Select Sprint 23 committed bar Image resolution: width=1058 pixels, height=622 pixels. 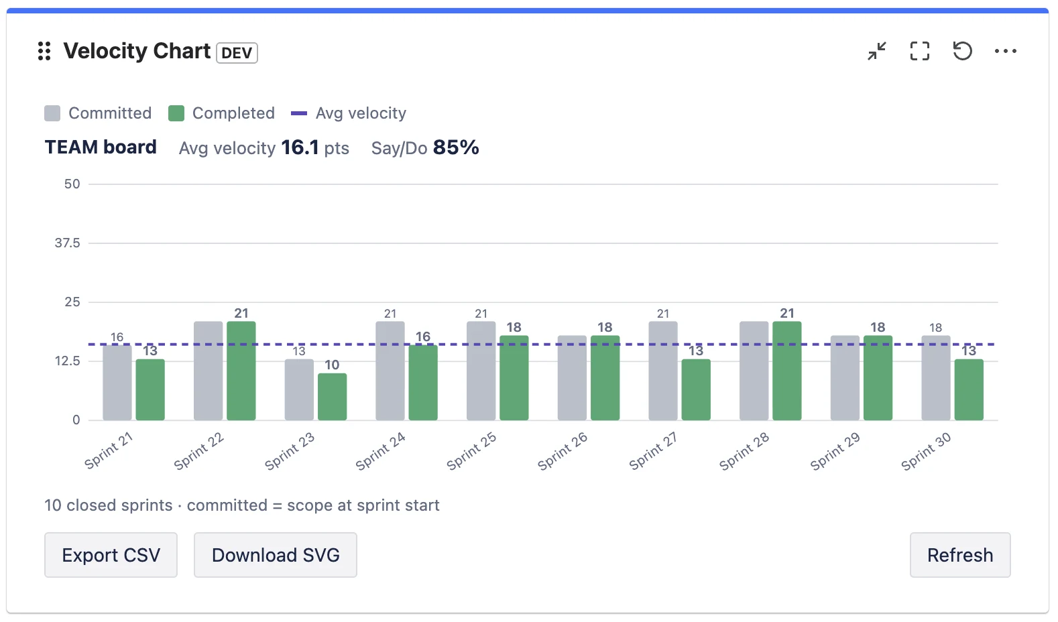(x=299, y=389)
